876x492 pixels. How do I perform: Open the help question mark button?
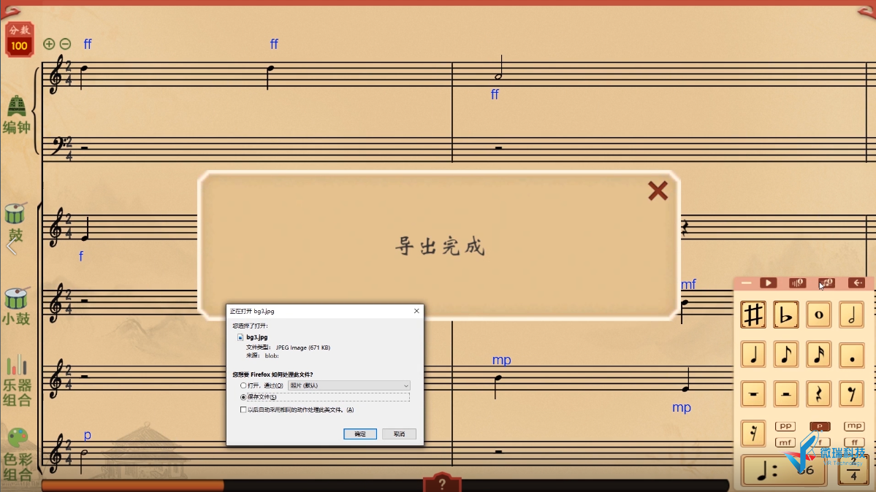pos(442,484)
